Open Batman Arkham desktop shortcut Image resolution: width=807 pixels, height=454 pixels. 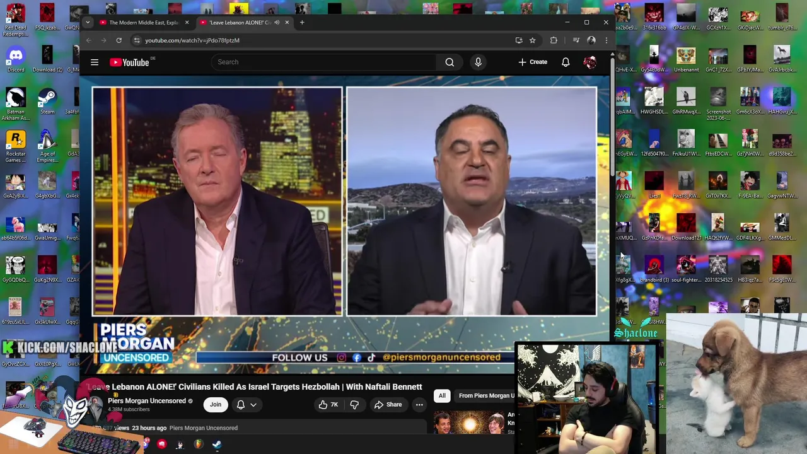pyautogui.click(x=15, y=105)
